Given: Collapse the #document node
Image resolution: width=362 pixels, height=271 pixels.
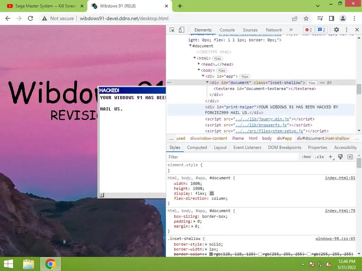Looking at the screenshot, I should [x=190, y=46].
